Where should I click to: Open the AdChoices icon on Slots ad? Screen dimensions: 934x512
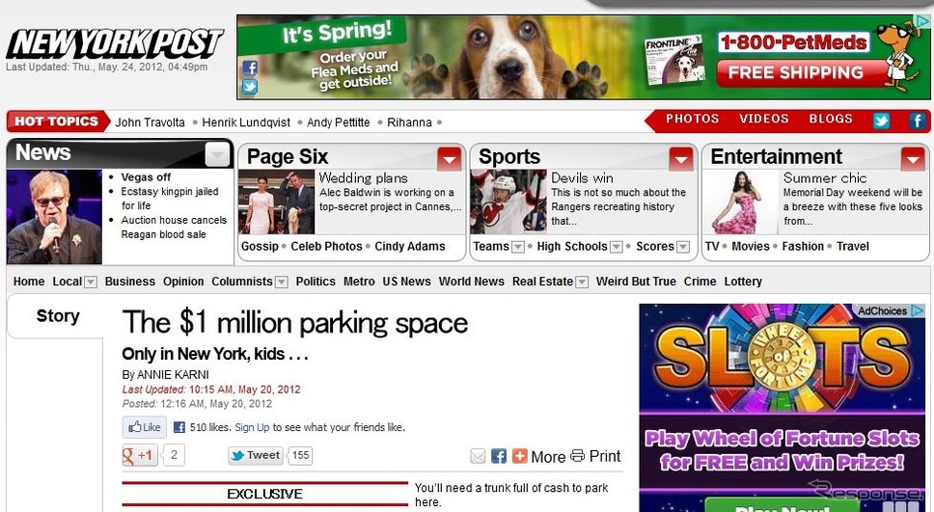pyautogui.click(x=917, y=310)
